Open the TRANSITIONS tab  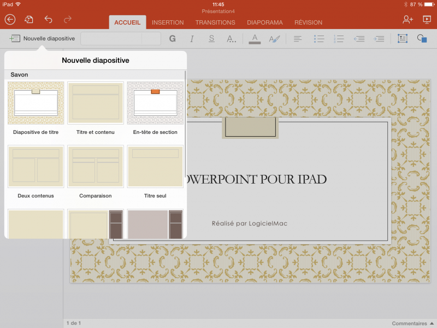(x=215, y=22)
